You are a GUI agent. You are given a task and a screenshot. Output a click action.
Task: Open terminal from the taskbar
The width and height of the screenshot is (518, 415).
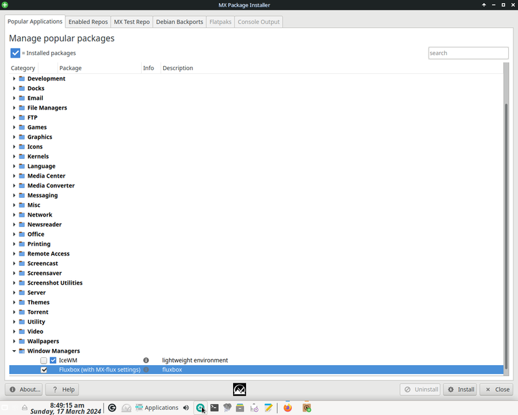tap(214, 408)
